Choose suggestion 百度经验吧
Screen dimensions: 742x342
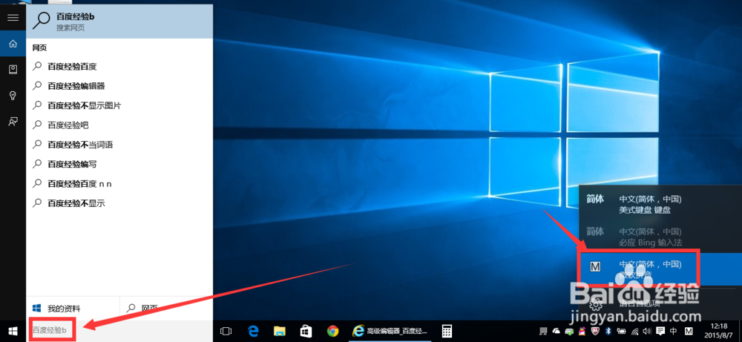point(119,125)
